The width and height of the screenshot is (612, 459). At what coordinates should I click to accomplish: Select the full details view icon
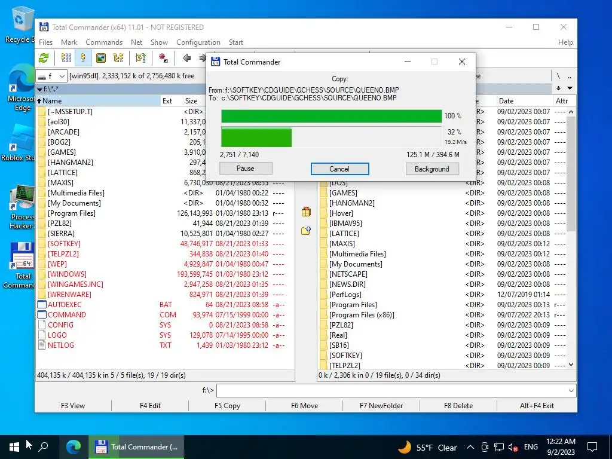(x=83, y=58)
